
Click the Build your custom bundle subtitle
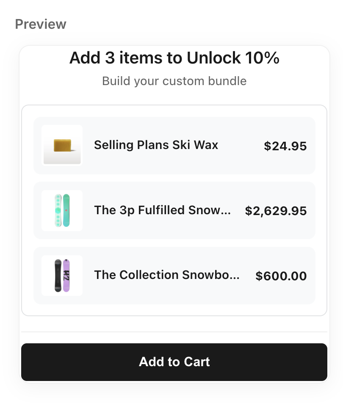coord(174,81)
